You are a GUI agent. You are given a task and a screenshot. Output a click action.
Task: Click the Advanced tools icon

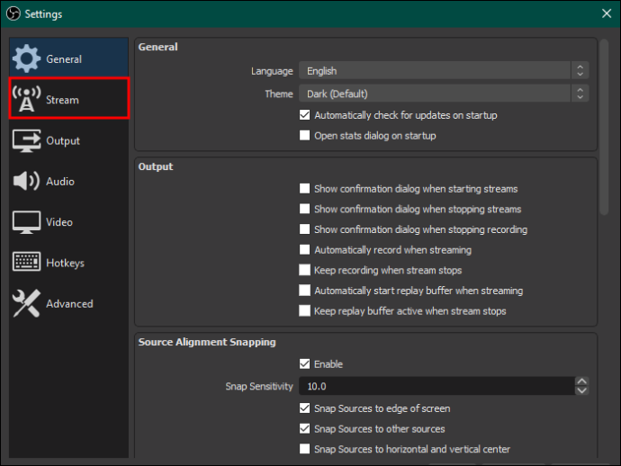pos(26,303)
